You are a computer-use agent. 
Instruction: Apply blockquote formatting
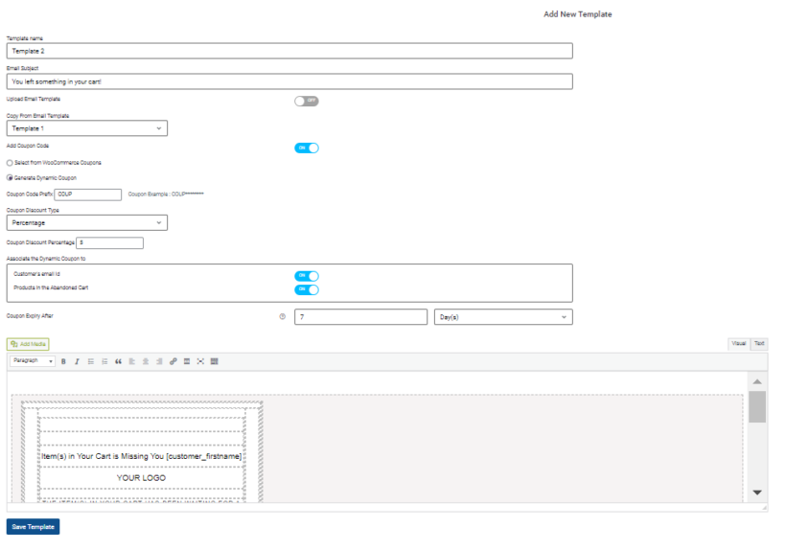(118, 361)
